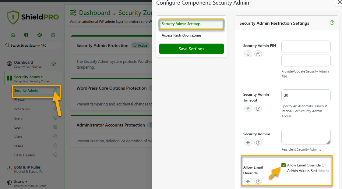Switch to Access Restriction Zones tab
Image resolution: width=342 pixels, height=189 pixels.
[x=182, y=35]
